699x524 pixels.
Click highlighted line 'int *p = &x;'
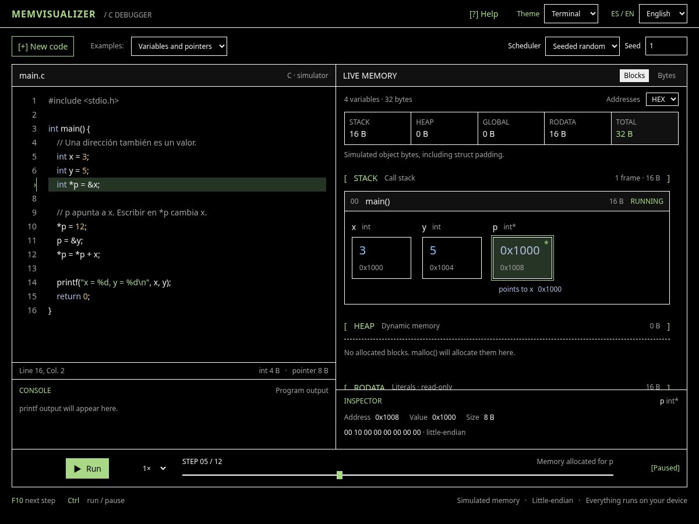pyautogui.click(x=187, y=185)
